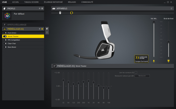176x109 pixels.
Task: Select the FPS Competition preset name
Action: coord(14,40)
